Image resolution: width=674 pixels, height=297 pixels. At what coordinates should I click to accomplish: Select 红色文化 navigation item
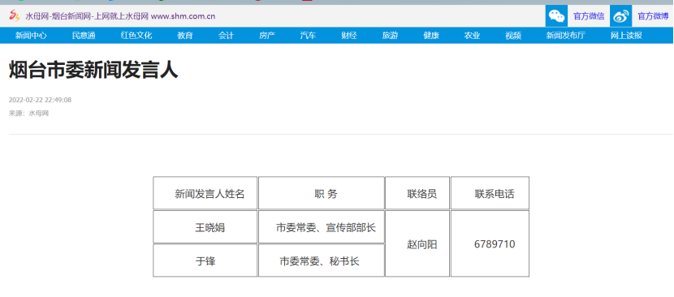pos(136,36)
